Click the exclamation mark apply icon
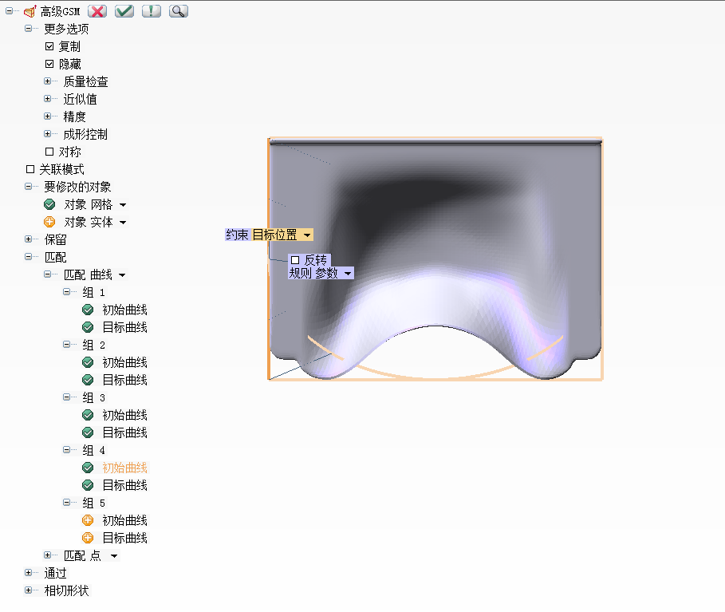 click(152, 11)
